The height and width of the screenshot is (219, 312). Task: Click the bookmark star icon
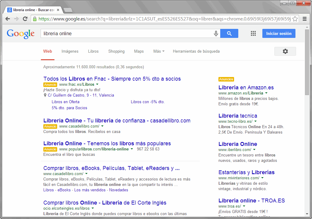pyautogui.click(x=295, y=19)
